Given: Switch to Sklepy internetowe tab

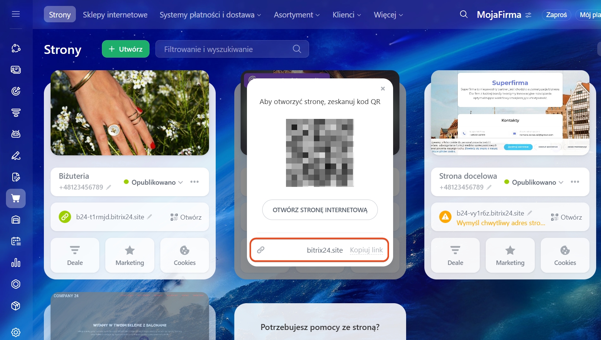Looking at the screenshot, I should pyautogui.click(x=115, y=15).
